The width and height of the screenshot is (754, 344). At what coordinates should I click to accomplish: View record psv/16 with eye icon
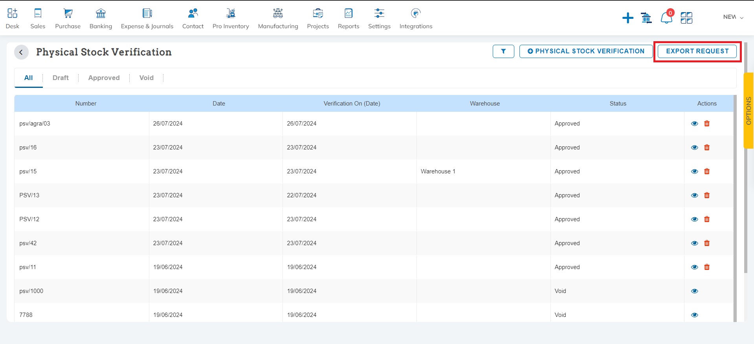click(695, 147)
